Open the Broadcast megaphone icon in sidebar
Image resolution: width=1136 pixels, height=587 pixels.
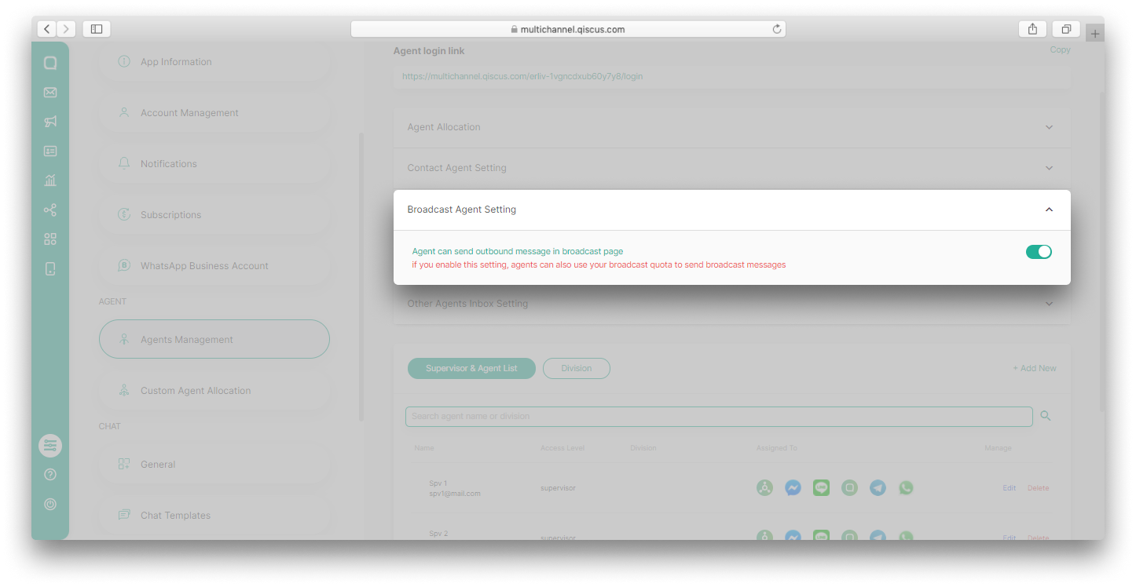50,122
